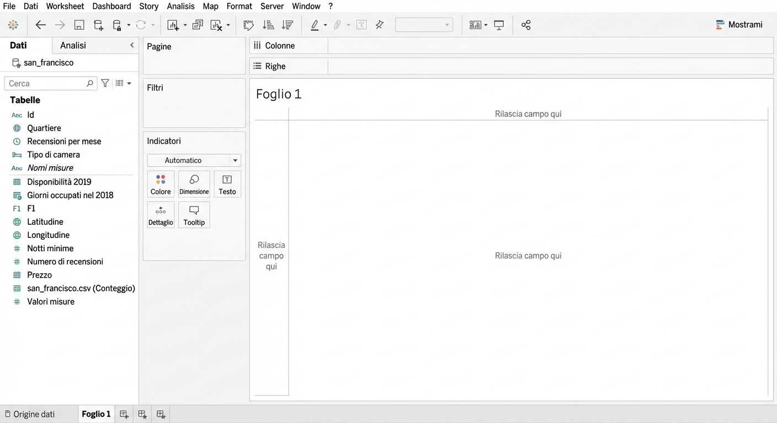
Task: Toggle the pin axis icon in the toolbar
Action: [380, 25]
